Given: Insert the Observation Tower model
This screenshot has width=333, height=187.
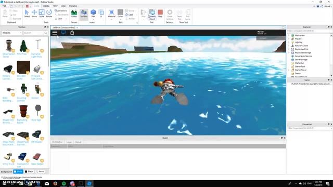Looking at the screenshot, I should click(9, 46).
